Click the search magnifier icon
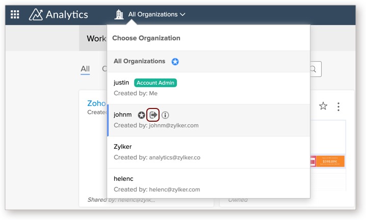The width and height of the screenshot is (366, 220). 313,69
